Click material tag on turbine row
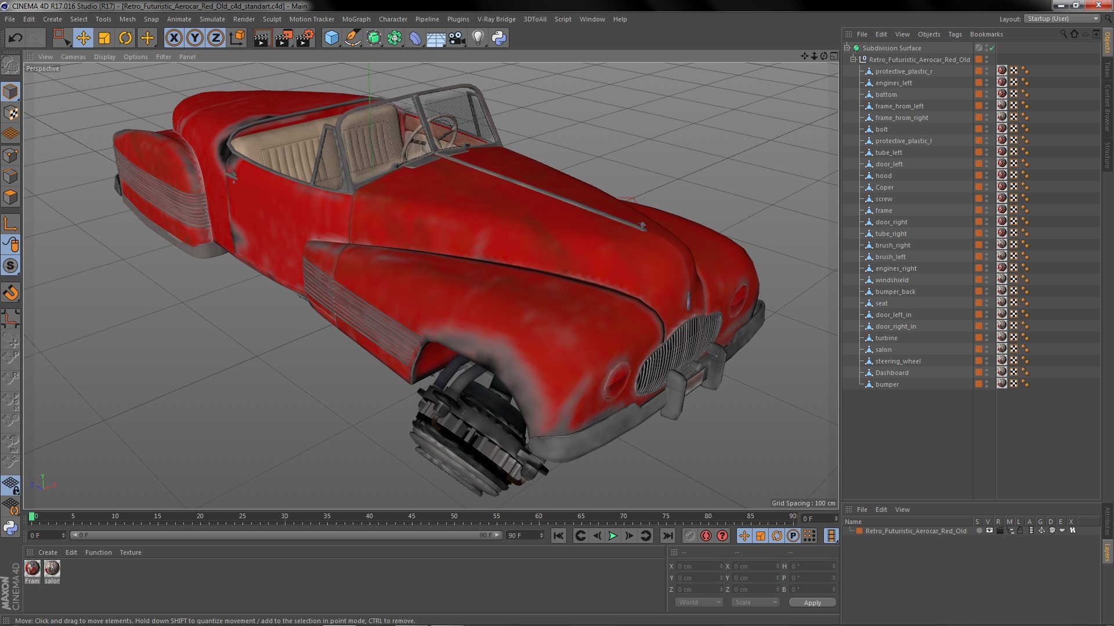1114x626 pixels. (1002, 337)
